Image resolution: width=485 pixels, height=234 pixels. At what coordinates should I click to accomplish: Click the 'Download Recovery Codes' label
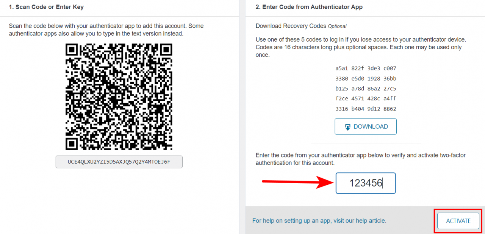pos(291,26)
